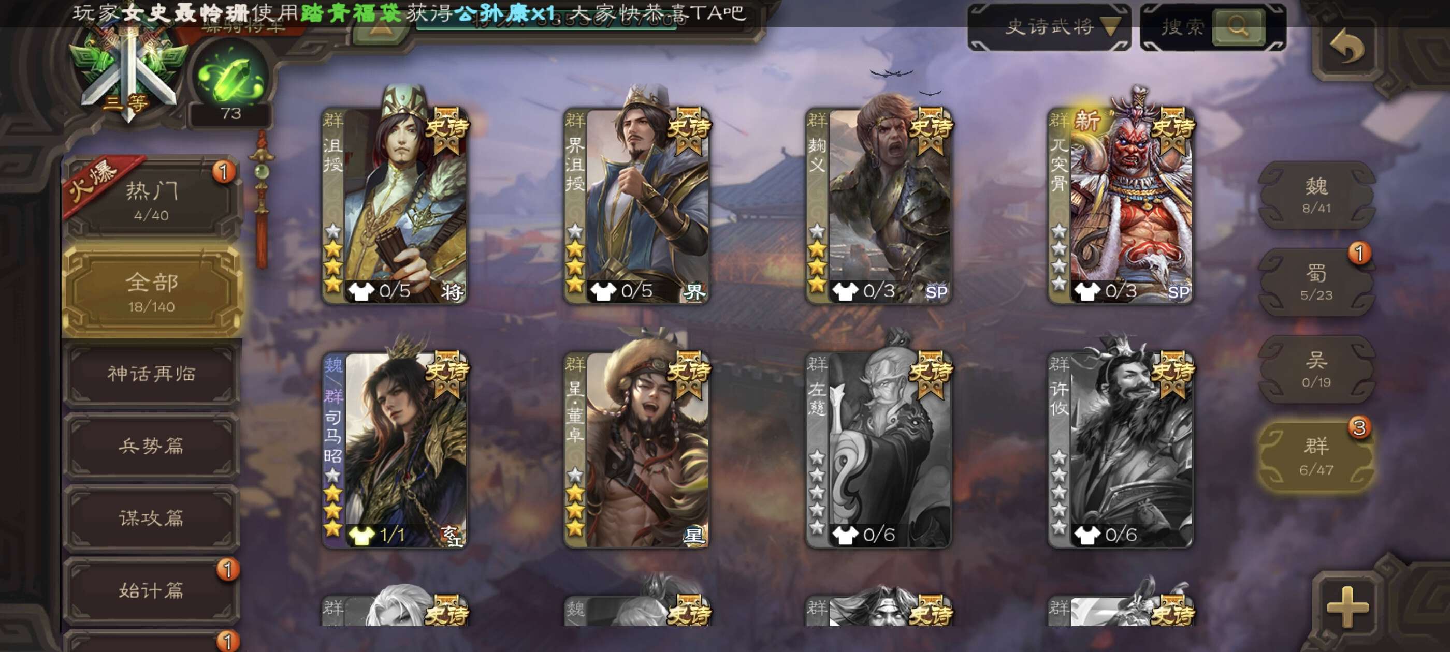Screen dimensions: 1450x652
Task: Click the 搜索 search input field
Action: tap(1183, 27)
